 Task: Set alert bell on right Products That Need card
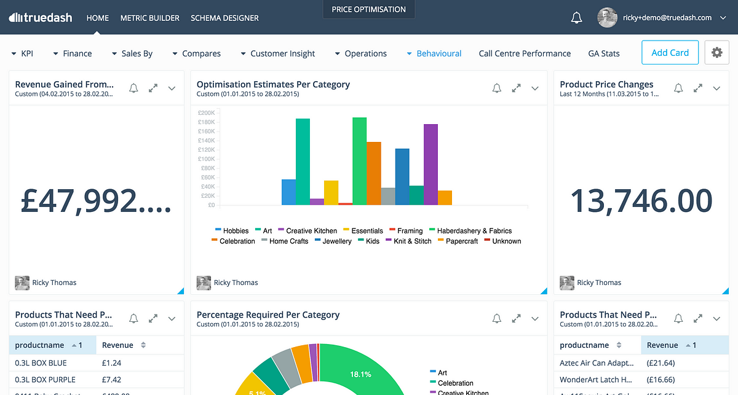pos(678,319)
